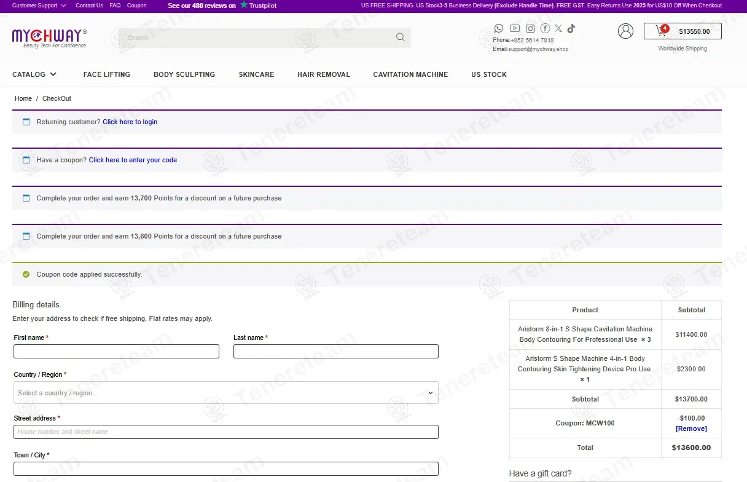The height and width of the screenshot is (482, 747).
Task: Go to Home breadcrumb
Action: [x=23, y=98]
